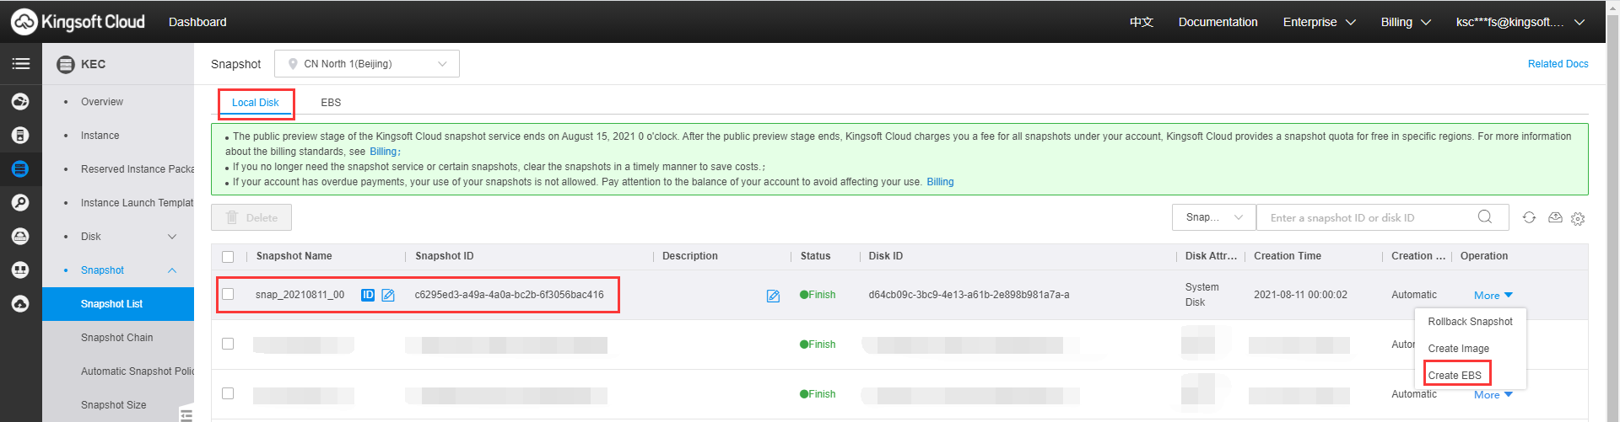Open the CN North 1(Beijing) region dropdown
Viewport: 1620px width, 422px height.
[x=367, y=64]
